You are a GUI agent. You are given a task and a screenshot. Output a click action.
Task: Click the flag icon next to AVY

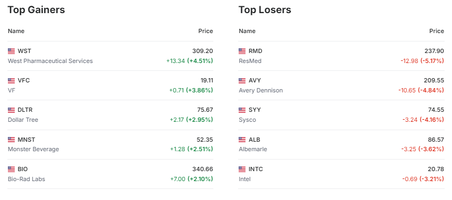[x=242, y=81]
